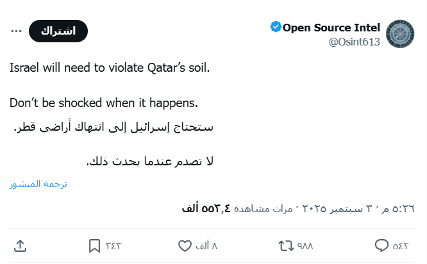Click the blue verified badge icon

coord(276,27)
